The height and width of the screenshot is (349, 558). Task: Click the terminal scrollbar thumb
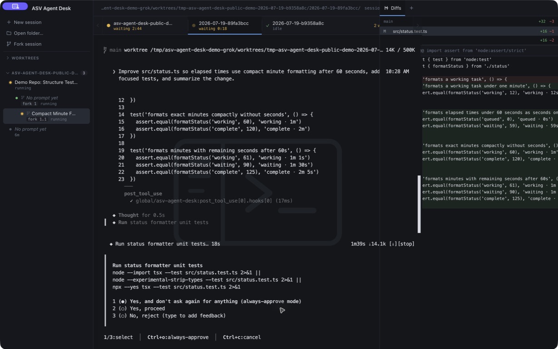[x=419, y=204]
